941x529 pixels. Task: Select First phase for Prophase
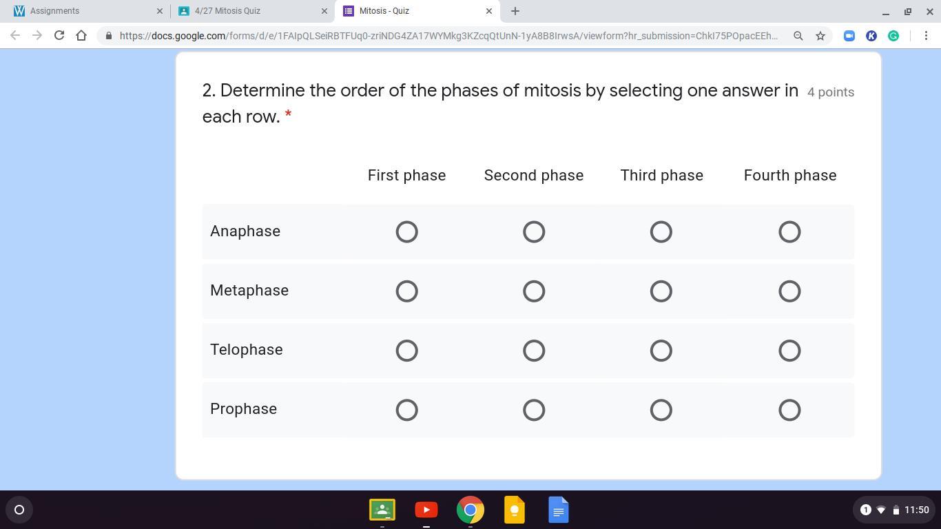click(407, 410)
